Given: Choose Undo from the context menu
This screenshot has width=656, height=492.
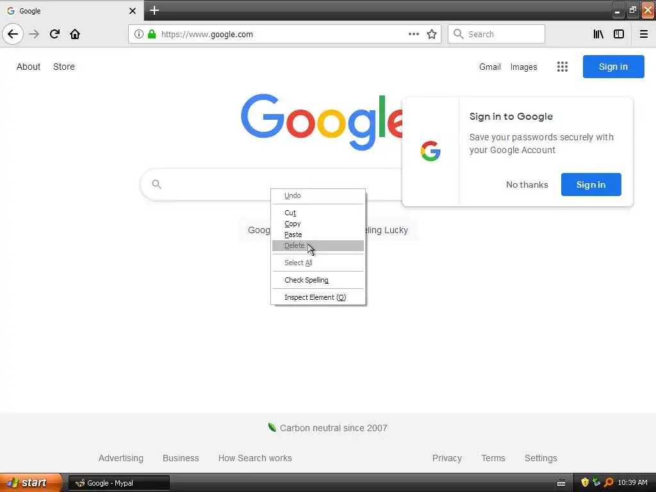Looking at the screenshot, I should [x=318, y=195].
